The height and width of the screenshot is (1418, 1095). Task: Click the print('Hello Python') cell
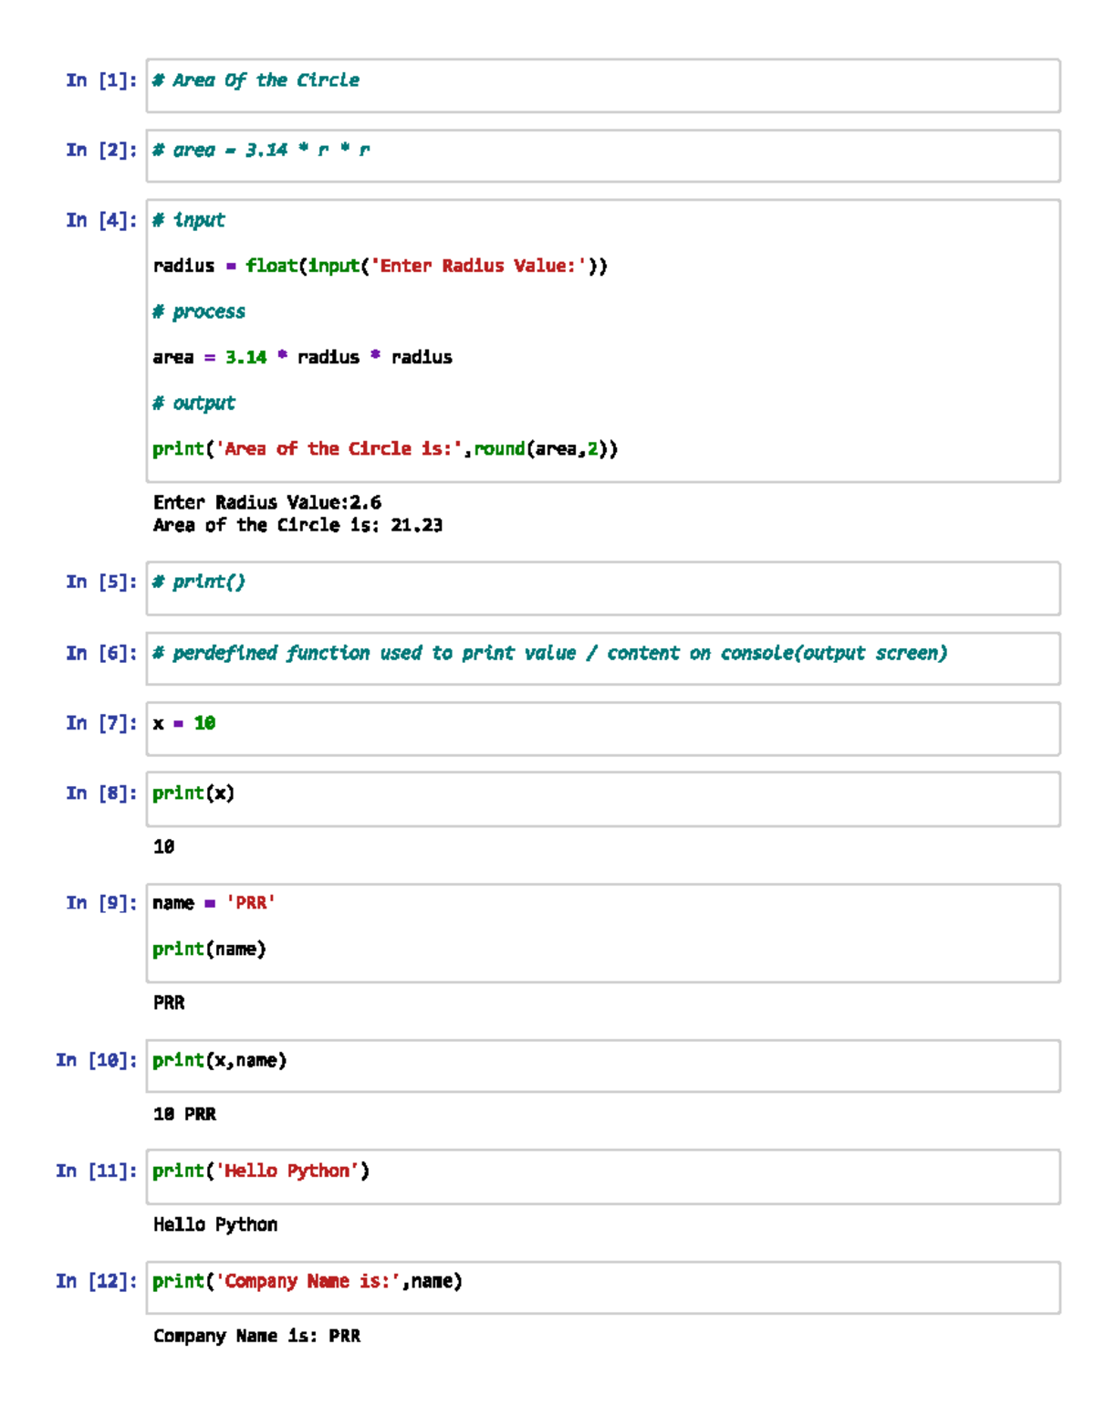pos(260,1171)
